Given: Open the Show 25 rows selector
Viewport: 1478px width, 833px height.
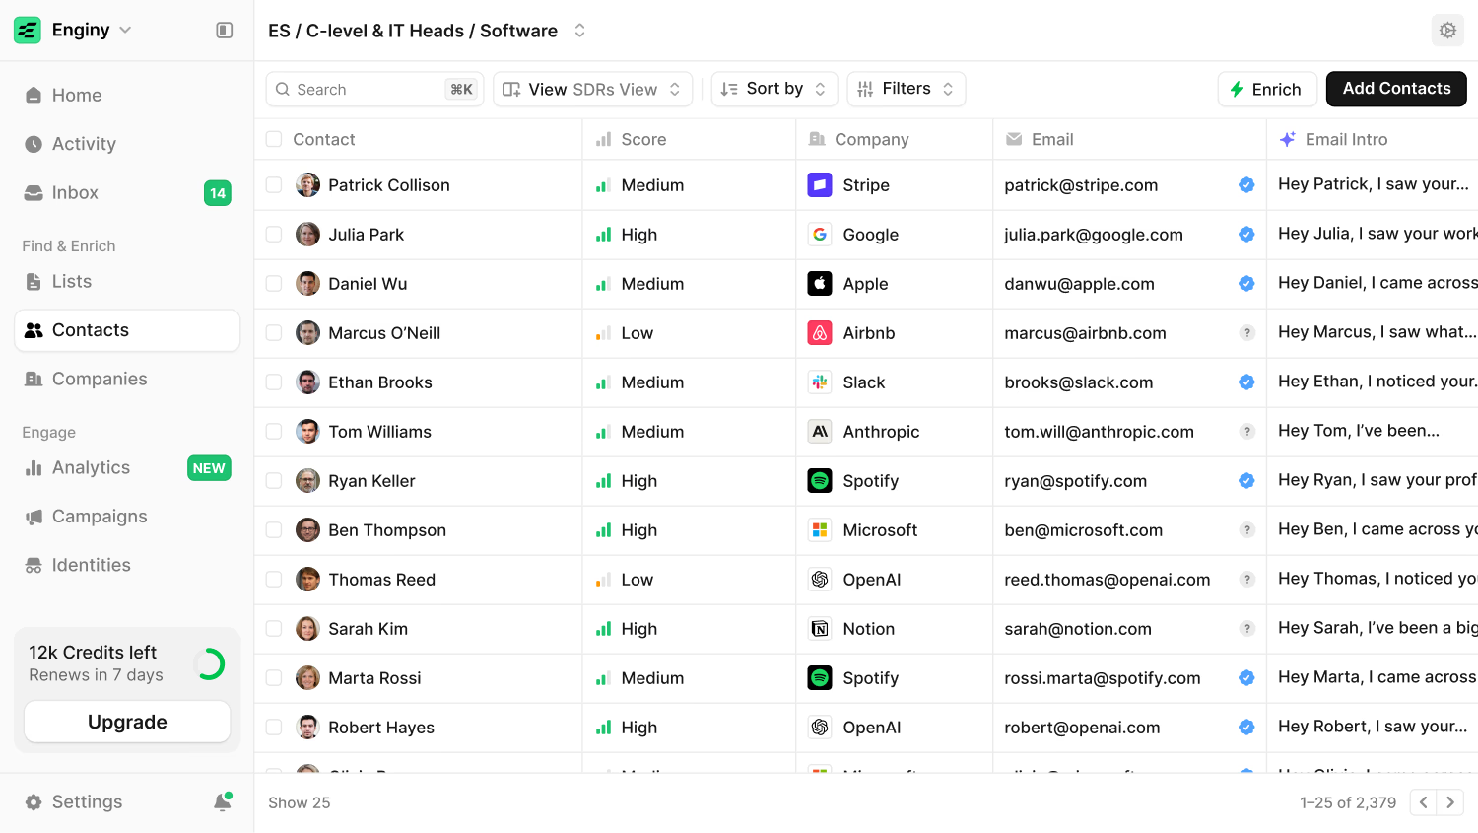Looking at the screenshot, I should pyautogui.click(x=300, y=803).
